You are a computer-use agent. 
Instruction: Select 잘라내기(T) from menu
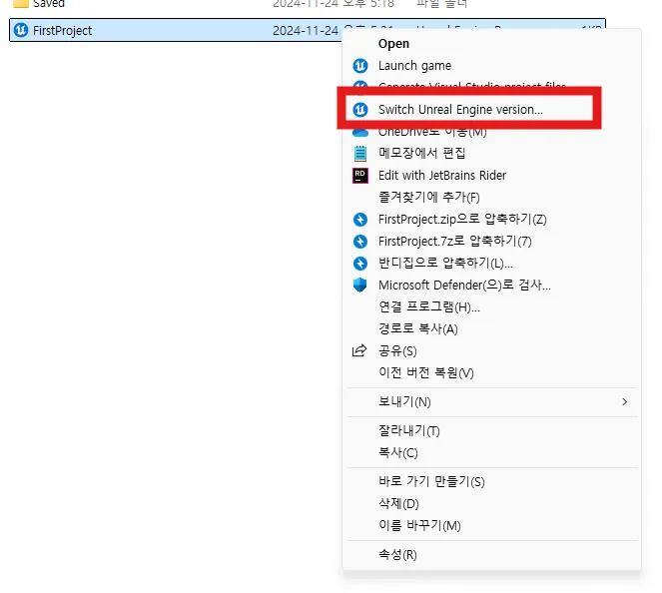(x=408, y=431)
